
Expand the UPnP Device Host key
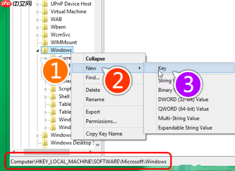pyautogui.click(x=38, y=4)
